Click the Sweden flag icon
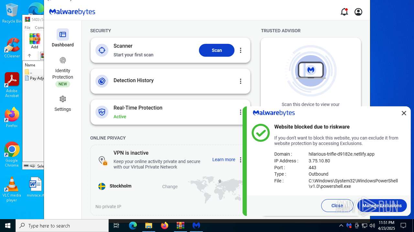This screenshot has height=232, width=414. click(x=102, y=186)
